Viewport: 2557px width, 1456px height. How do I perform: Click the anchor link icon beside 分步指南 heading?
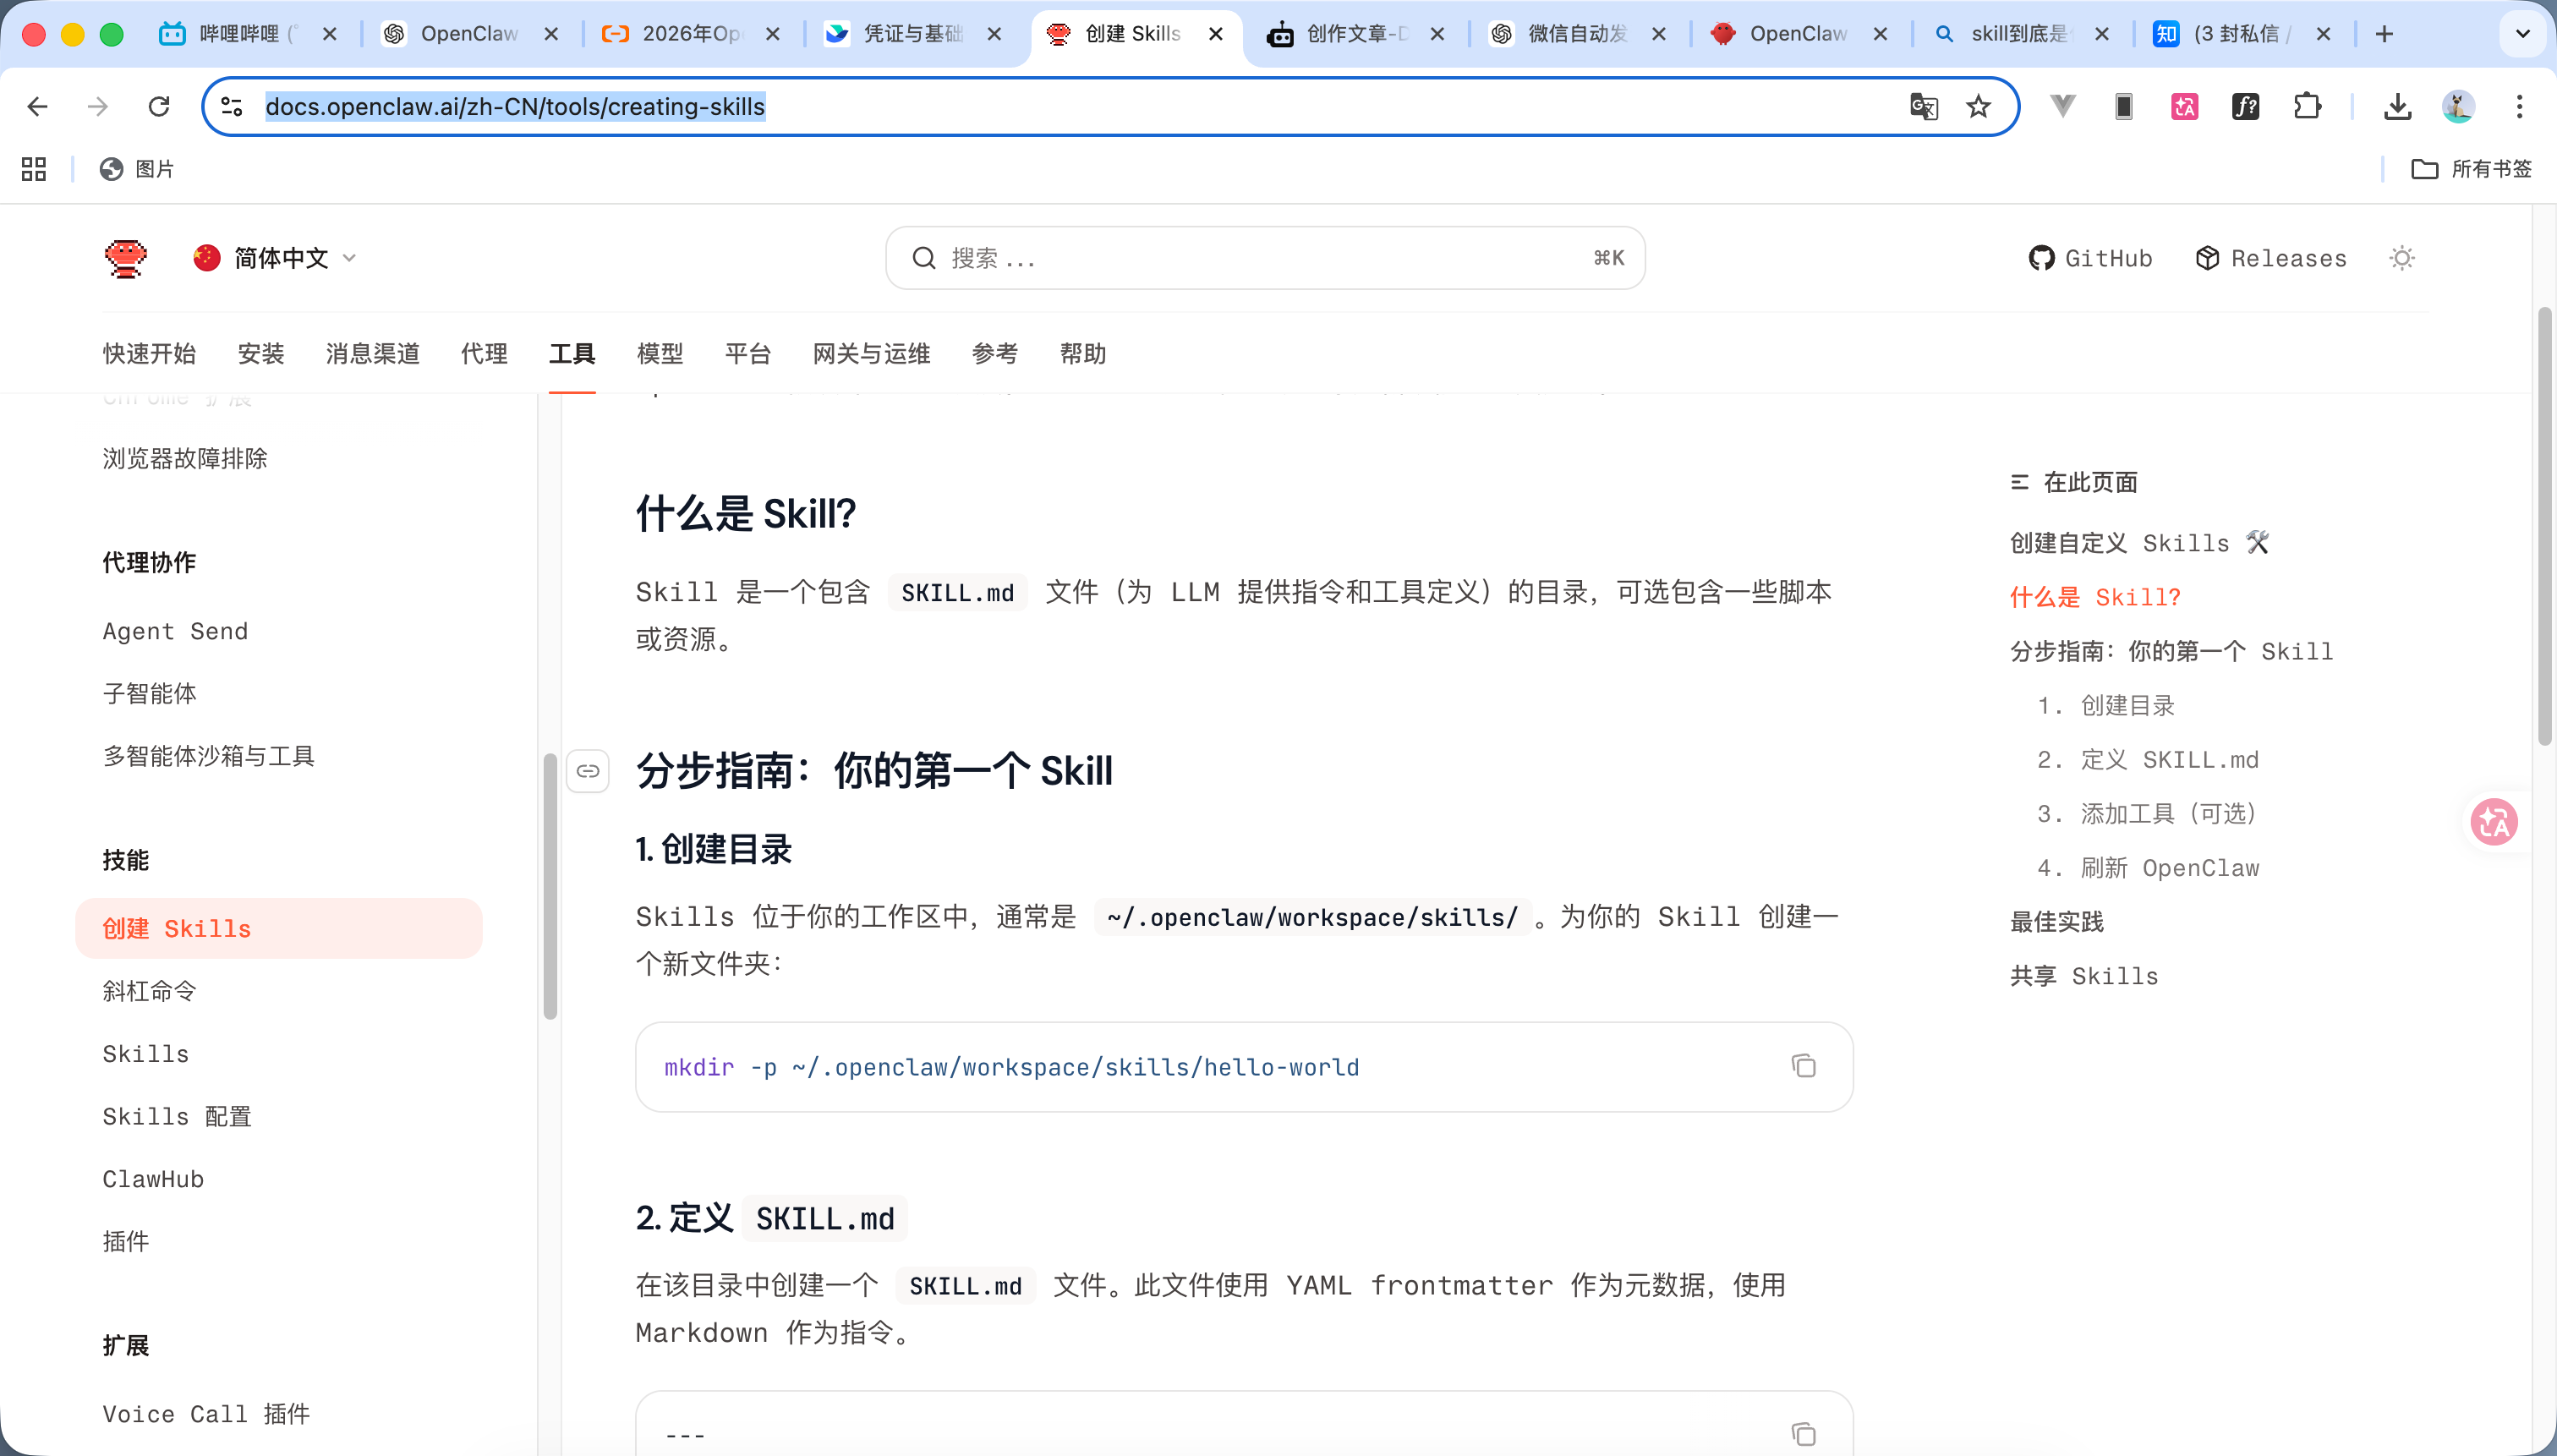tap(588, 770)
